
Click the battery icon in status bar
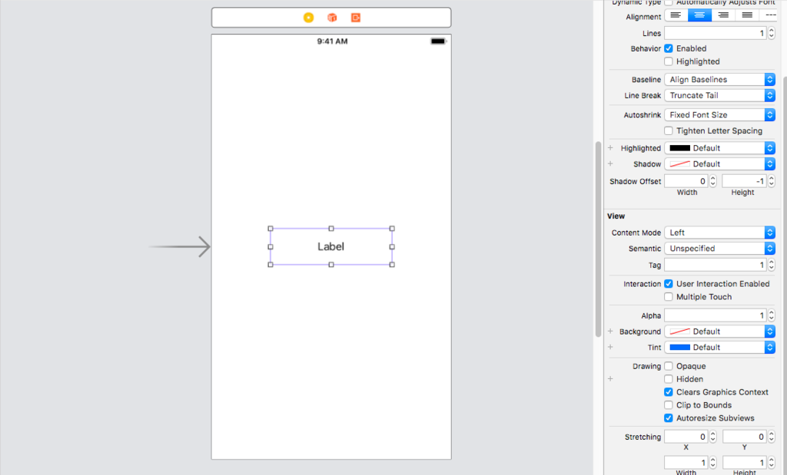438,41
